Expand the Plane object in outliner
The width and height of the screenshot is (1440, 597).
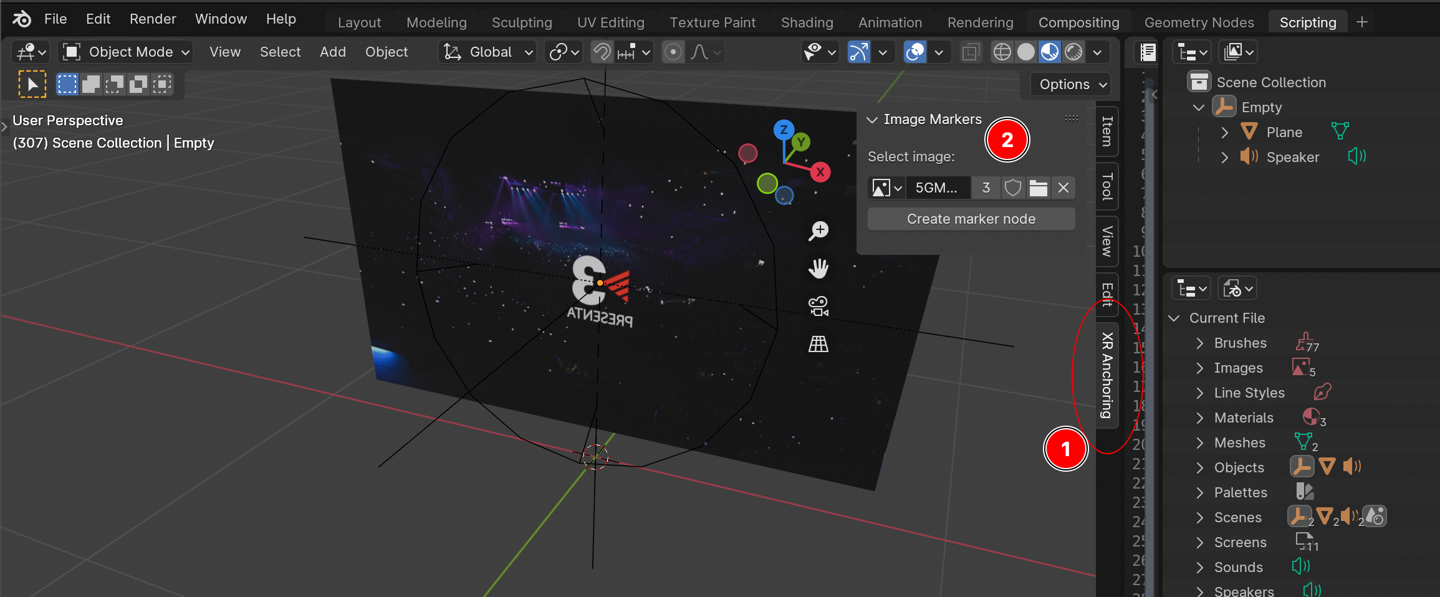tap(1224, 132)
